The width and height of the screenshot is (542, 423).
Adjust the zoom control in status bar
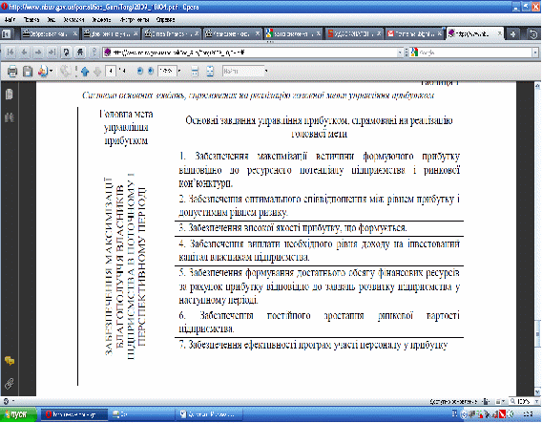(524, 402)
